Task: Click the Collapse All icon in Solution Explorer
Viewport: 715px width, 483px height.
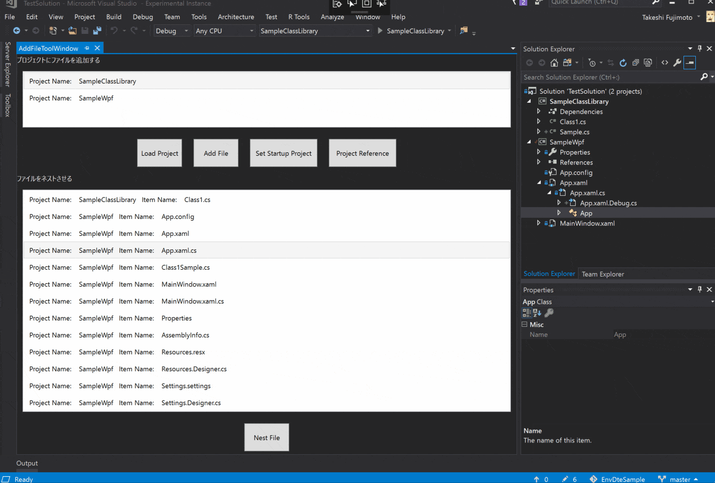Action: (x=635, y=63)
